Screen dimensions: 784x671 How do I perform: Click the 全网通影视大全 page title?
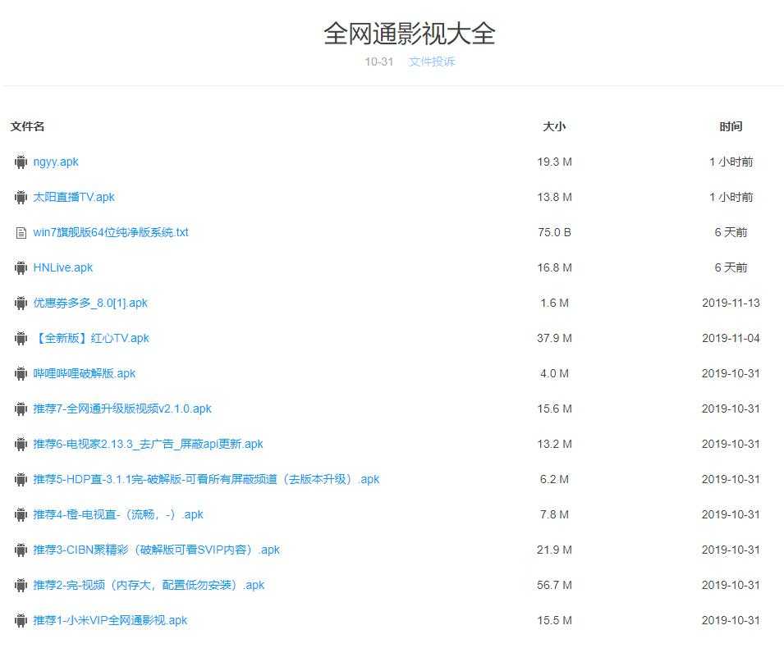tap(409, 34)
